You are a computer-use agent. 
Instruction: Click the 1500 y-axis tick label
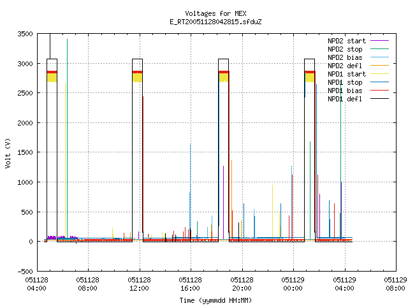(x=25, y=152)
